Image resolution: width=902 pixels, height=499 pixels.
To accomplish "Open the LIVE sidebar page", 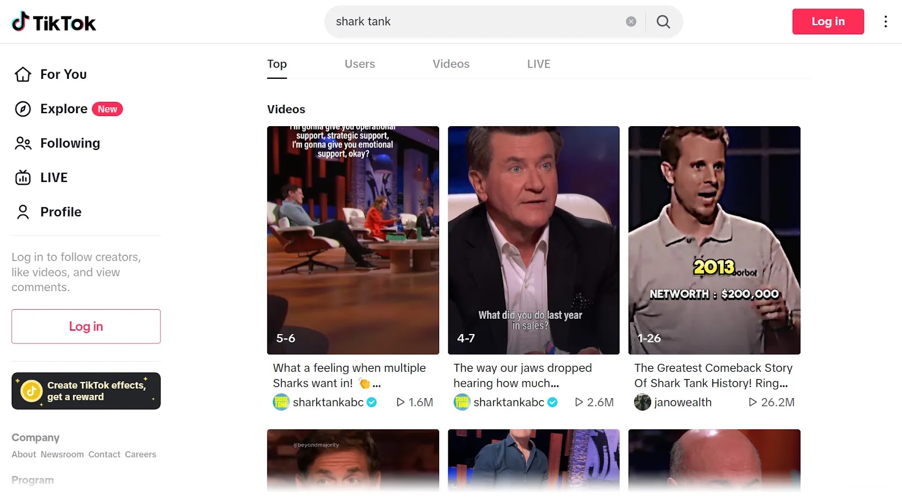I will pos(54,177).
